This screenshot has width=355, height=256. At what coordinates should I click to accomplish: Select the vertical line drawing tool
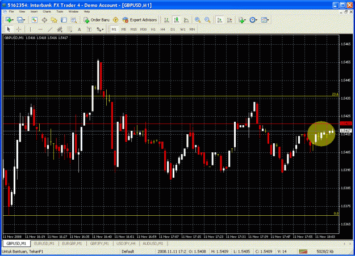30,29
